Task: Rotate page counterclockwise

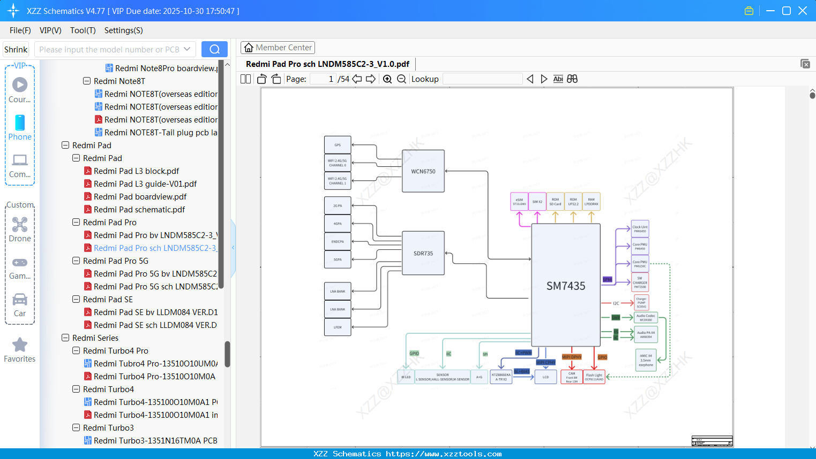Action: click(262, 79)
